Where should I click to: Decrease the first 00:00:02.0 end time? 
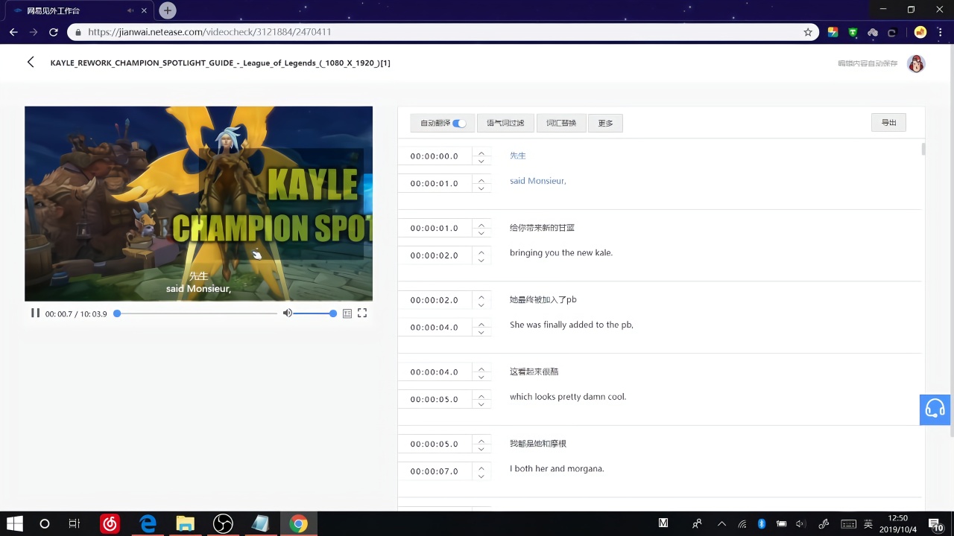click(481, 260)
